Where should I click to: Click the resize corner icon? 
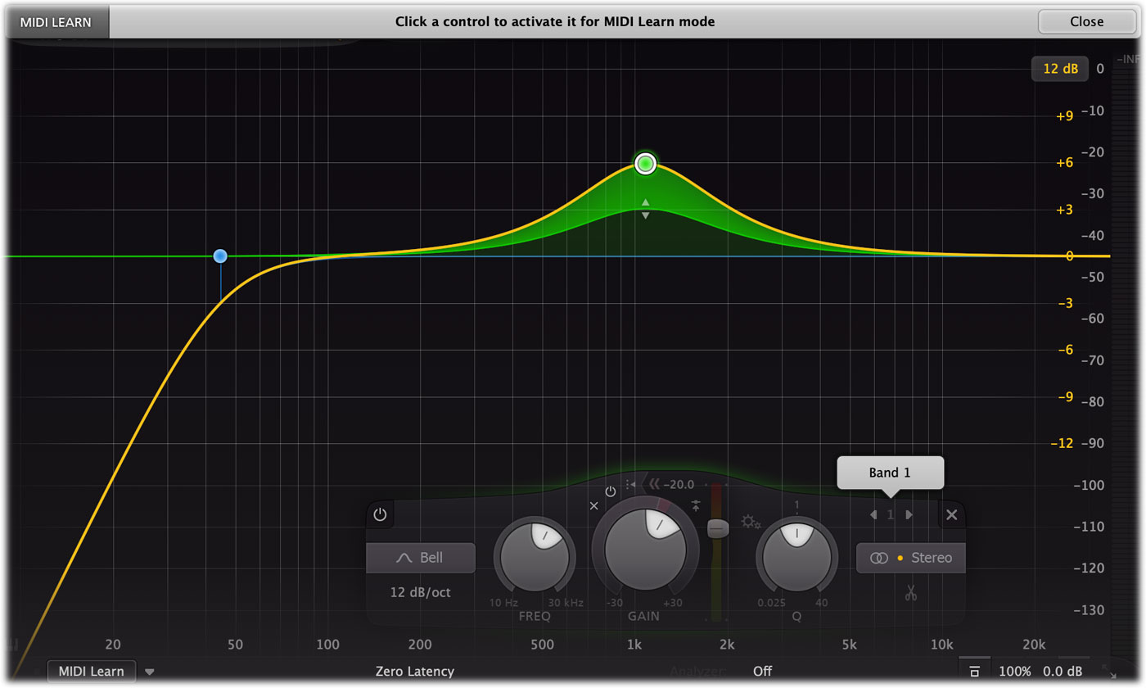(x=1109, y=671)
